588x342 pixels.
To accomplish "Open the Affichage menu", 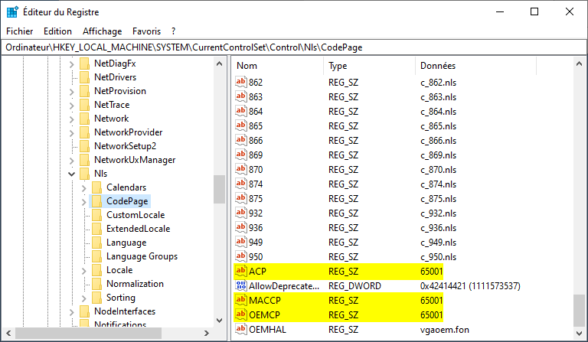I will point(102,31).
